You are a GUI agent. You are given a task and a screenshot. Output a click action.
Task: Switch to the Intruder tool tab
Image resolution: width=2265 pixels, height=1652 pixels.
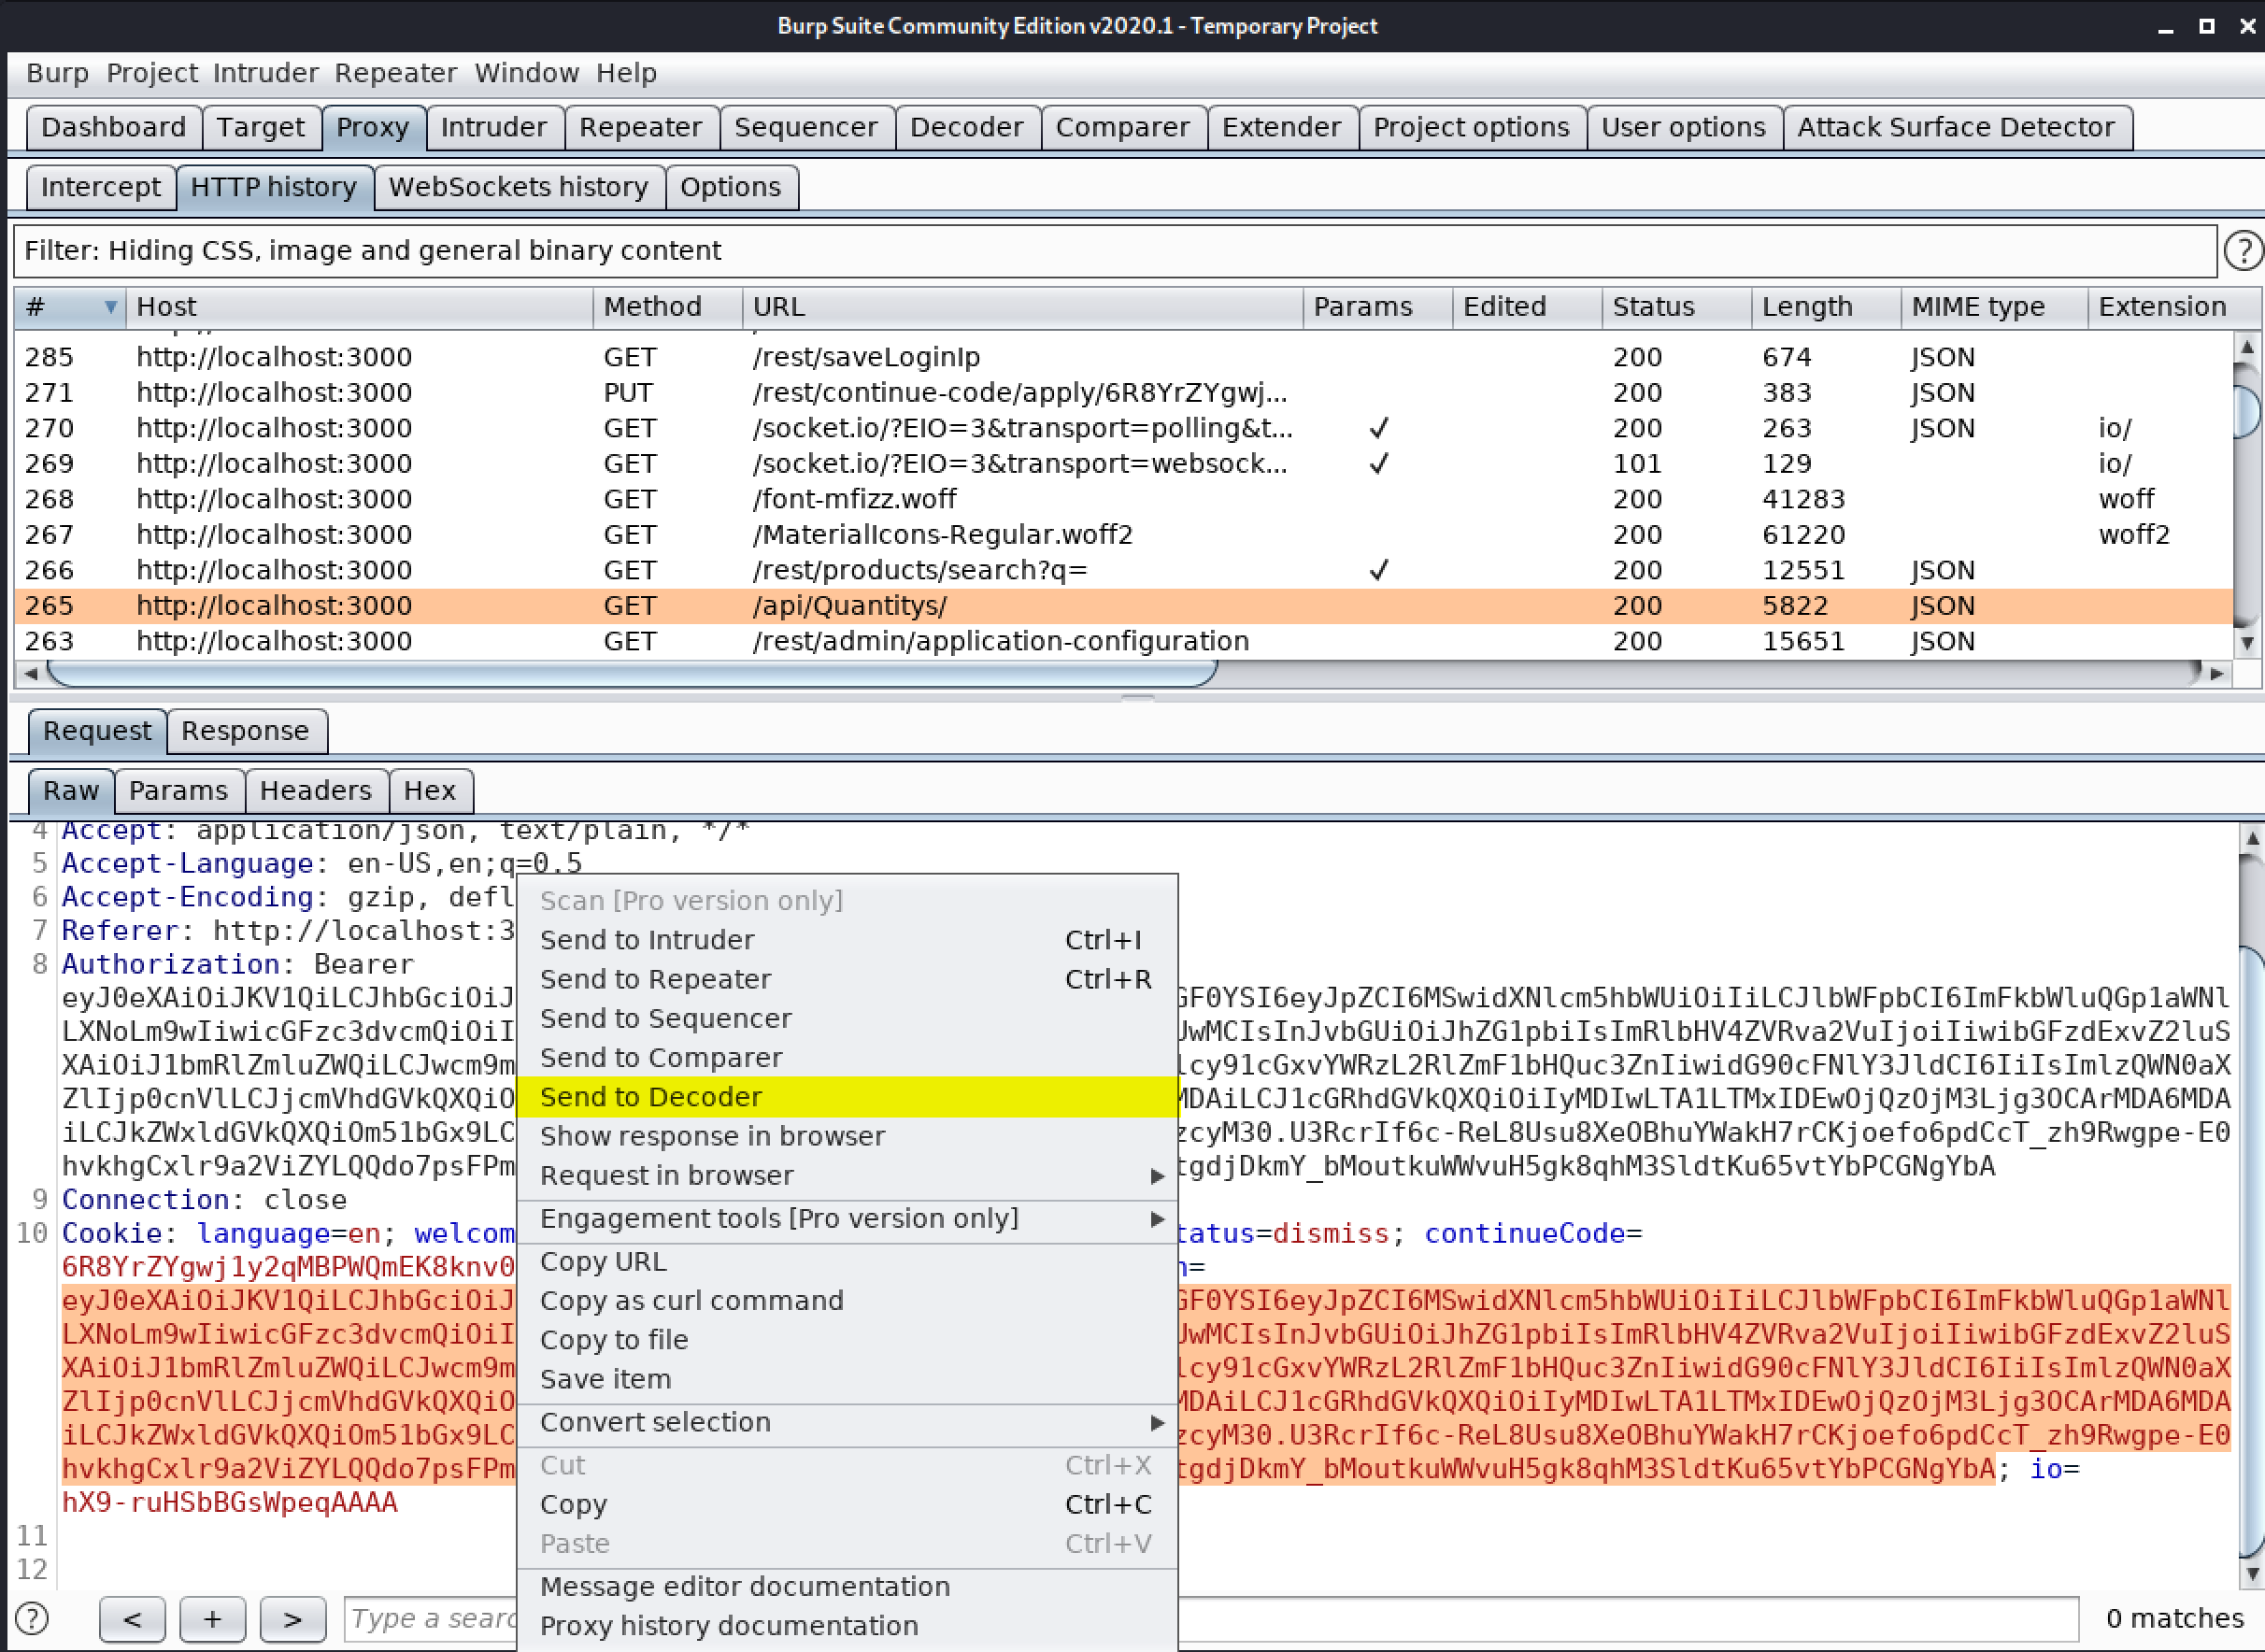coord(494,128)
